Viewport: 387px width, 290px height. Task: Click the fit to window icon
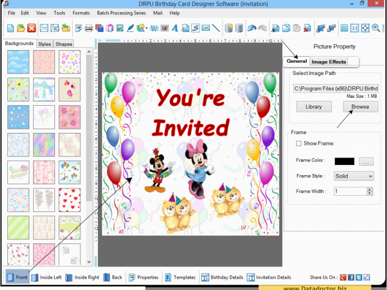[365, 28]
